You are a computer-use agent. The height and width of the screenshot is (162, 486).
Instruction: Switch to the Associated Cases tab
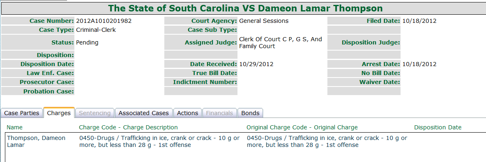pos(143,113)
